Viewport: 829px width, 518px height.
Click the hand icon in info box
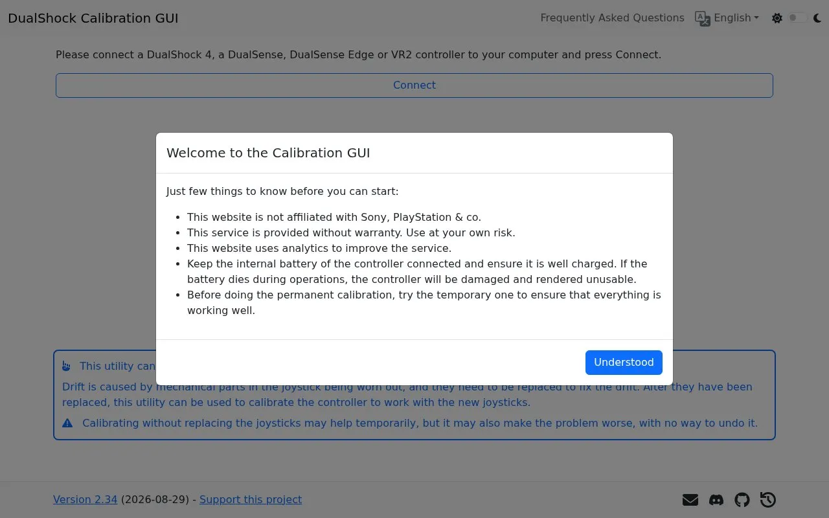66,366
